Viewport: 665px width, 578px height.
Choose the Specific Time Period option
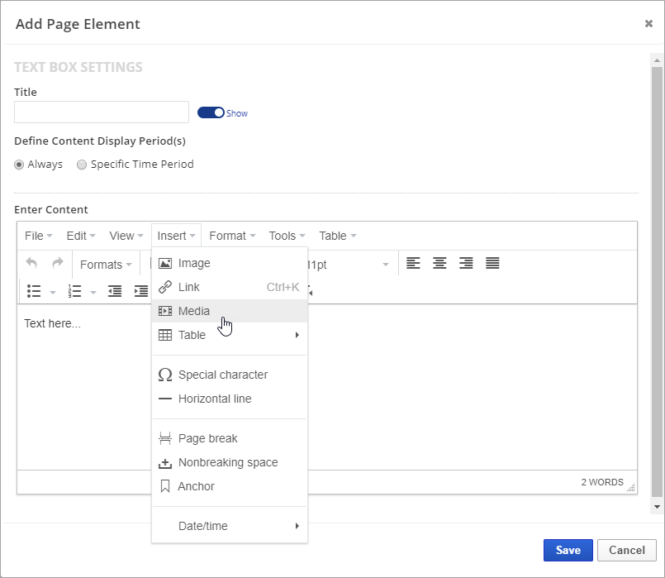(x=82, y=165)
